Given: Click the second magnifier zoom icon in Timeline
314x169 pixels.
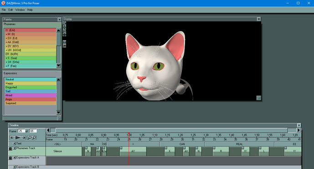Looking at the screenshot, I should (34, 137).
